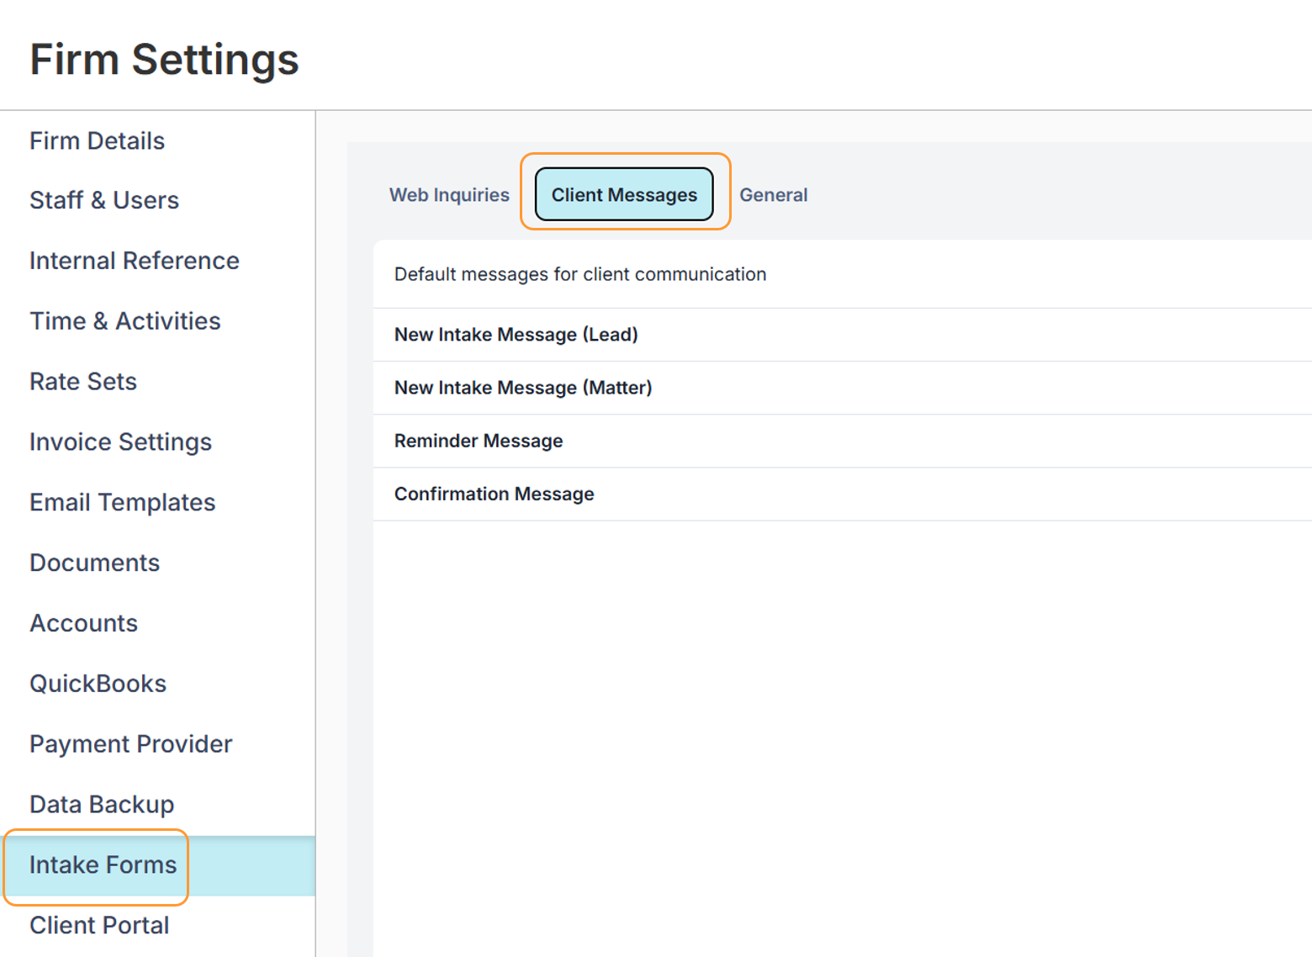Select Internal Reference in sidebar
Image resolution: width=1312 pixels, height=957 pixels.
click(134, 261)
